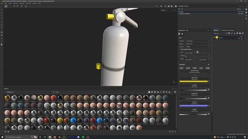
Task: Click the Material mode button
Action: point(195,71)
